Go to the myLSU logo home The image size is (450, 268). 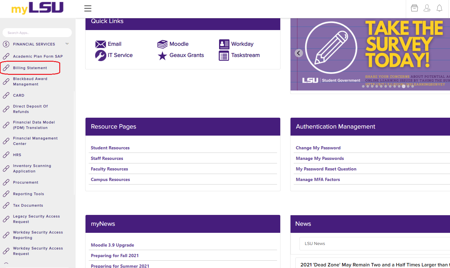(x=37, y=8)
